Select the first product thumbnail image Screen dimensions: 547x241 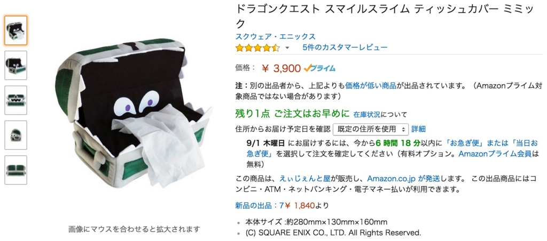pos(15,30)
